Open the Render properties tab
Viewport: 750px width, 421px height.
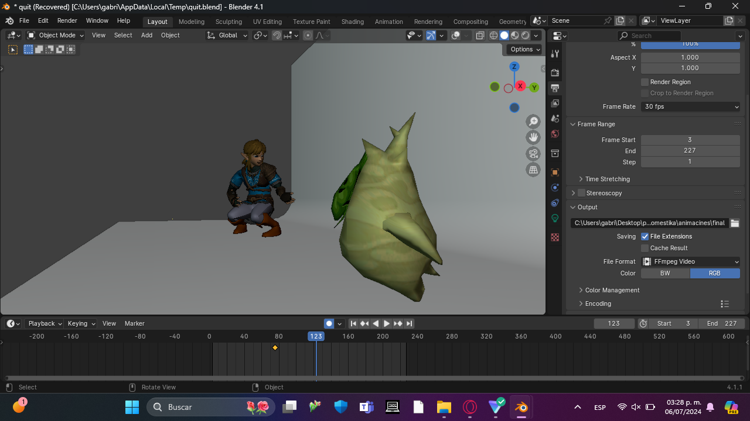[x=555, y=73]
